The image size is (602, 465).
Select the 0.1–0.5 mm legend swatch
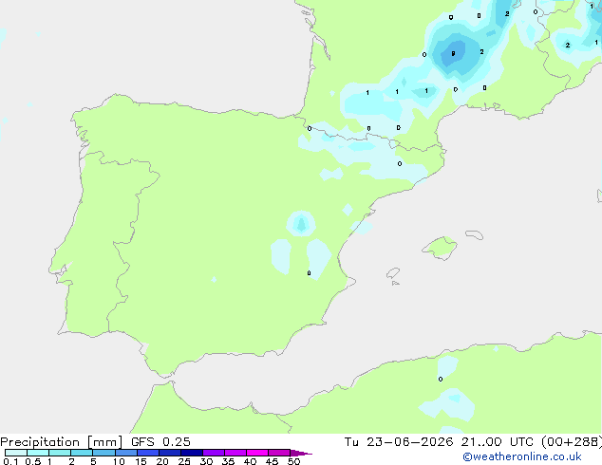pyautogui.click(x=16, y=453)
